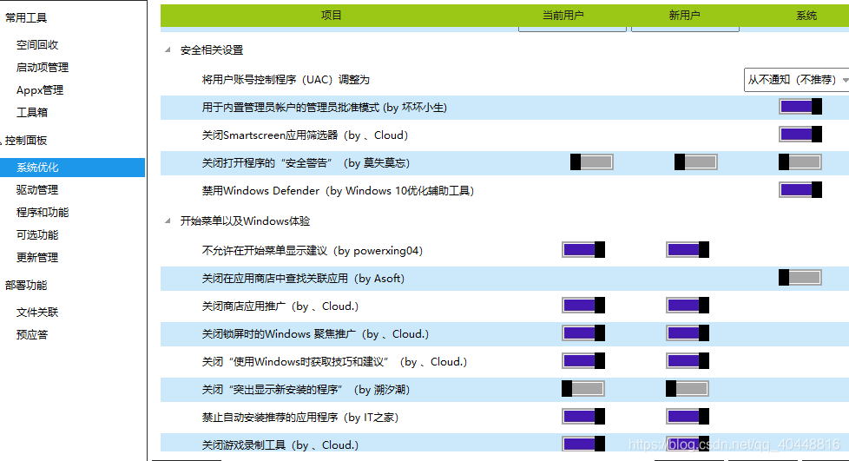Toggle 获取技巧和建议 current user switch

tap(583, 361)
